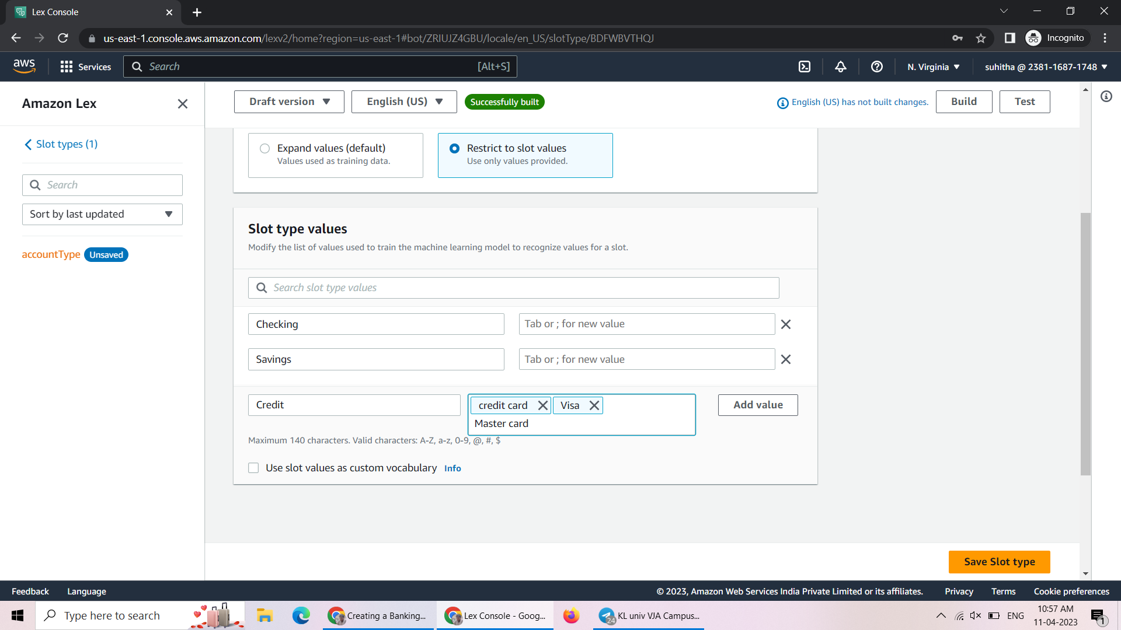Viewport: 1121px width, 630px height.
Task: Open the Draft version dropdown
Action: point(288,101)
